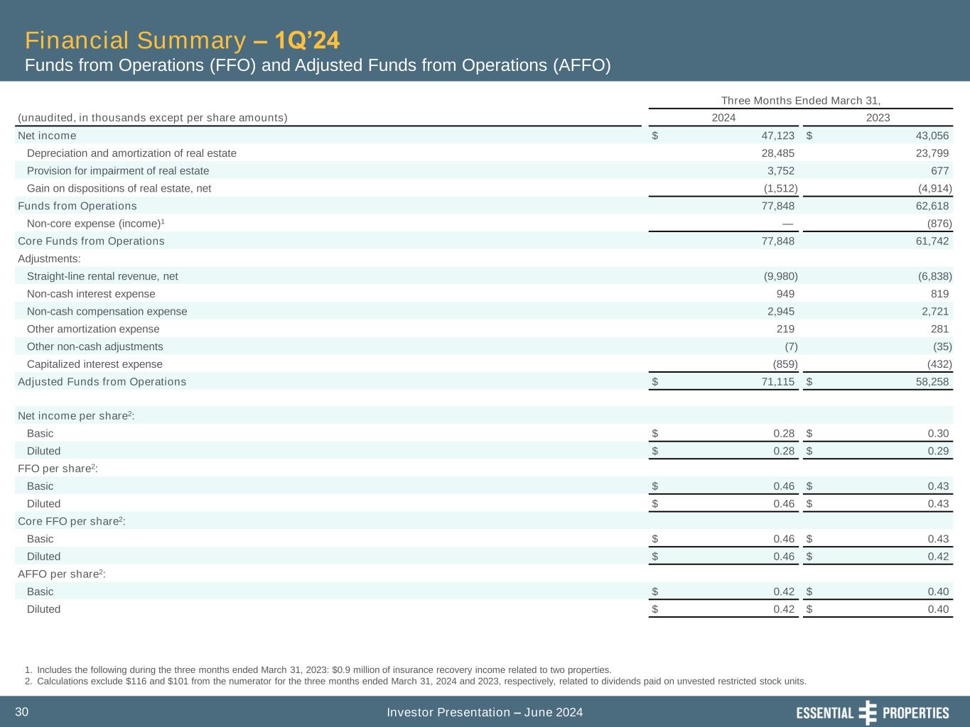Viewport: 970px width, 727px height.
Task: Click Straight-line rental revenue, net label
Action: [x=102, y=276]
